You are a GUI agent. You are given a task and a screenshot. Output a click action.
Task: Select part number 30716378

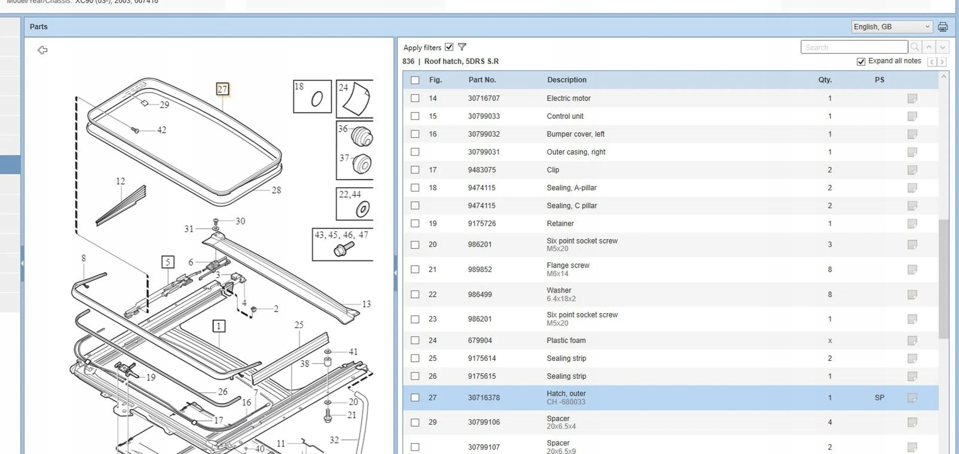pos(484,398)
